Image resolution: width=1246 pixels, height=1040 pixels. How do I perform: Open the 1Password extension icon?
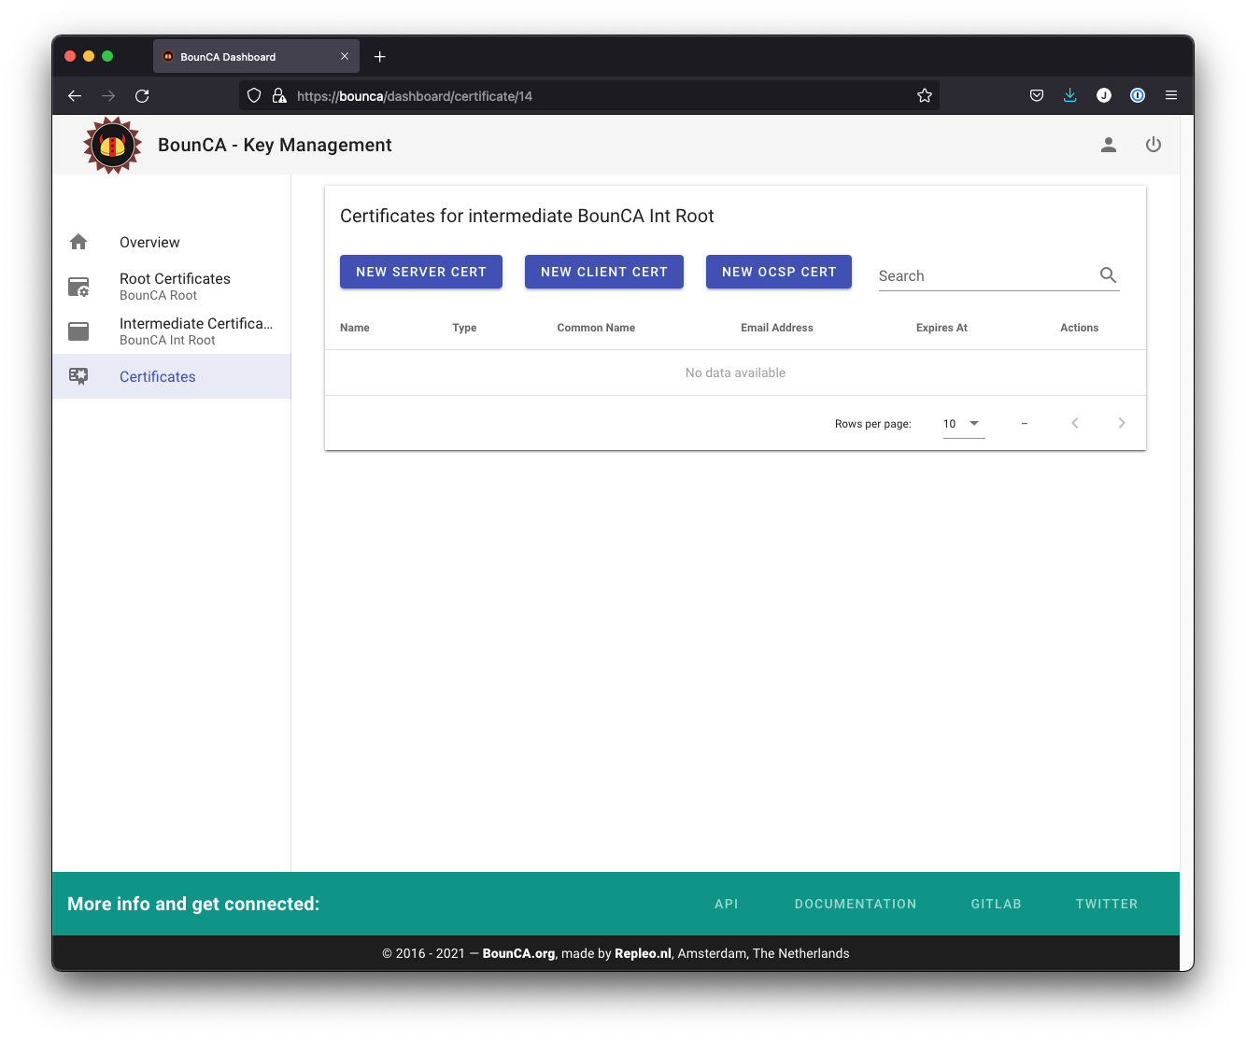tap(1138, 95)
